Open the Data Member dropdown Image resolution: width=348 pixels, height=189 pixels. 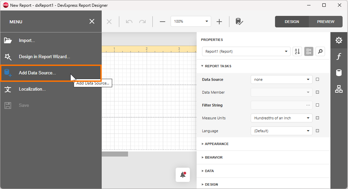[281, 92]
